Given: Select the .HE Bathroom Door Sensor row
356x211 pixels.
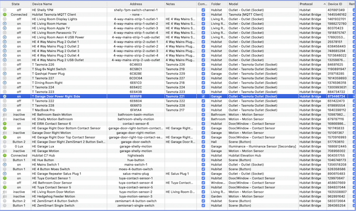Looking at the screenshot, I should coord(178,183).
